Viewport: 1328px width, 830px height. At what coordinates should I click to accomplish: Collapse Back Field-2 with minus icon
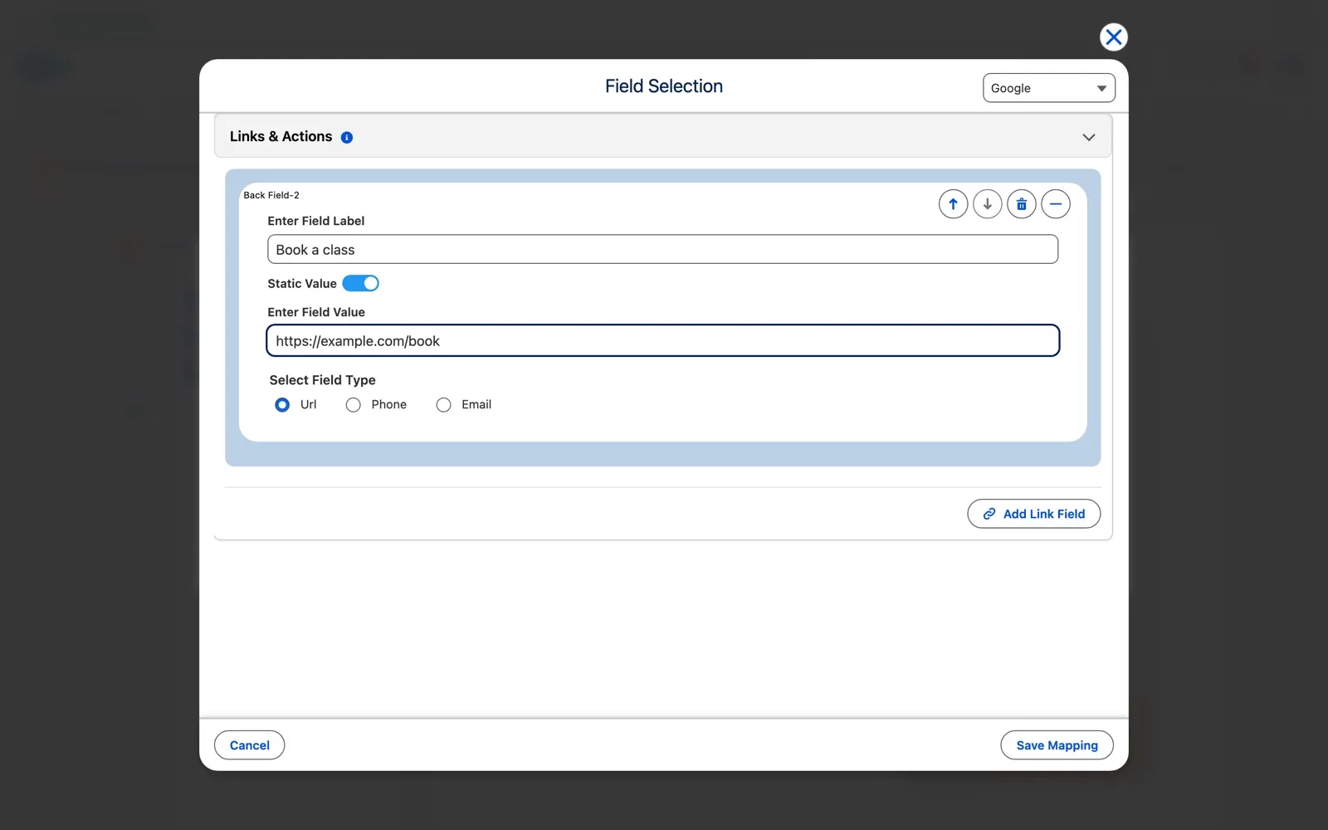(x=1055, y=204)
